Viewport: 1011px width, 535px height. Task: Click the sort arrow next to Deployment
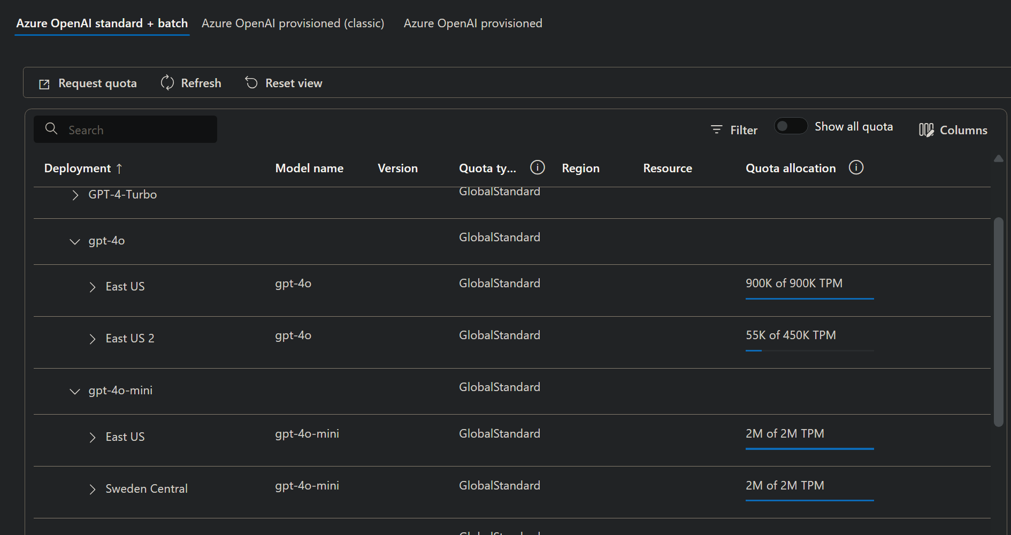tap(119, 169)
